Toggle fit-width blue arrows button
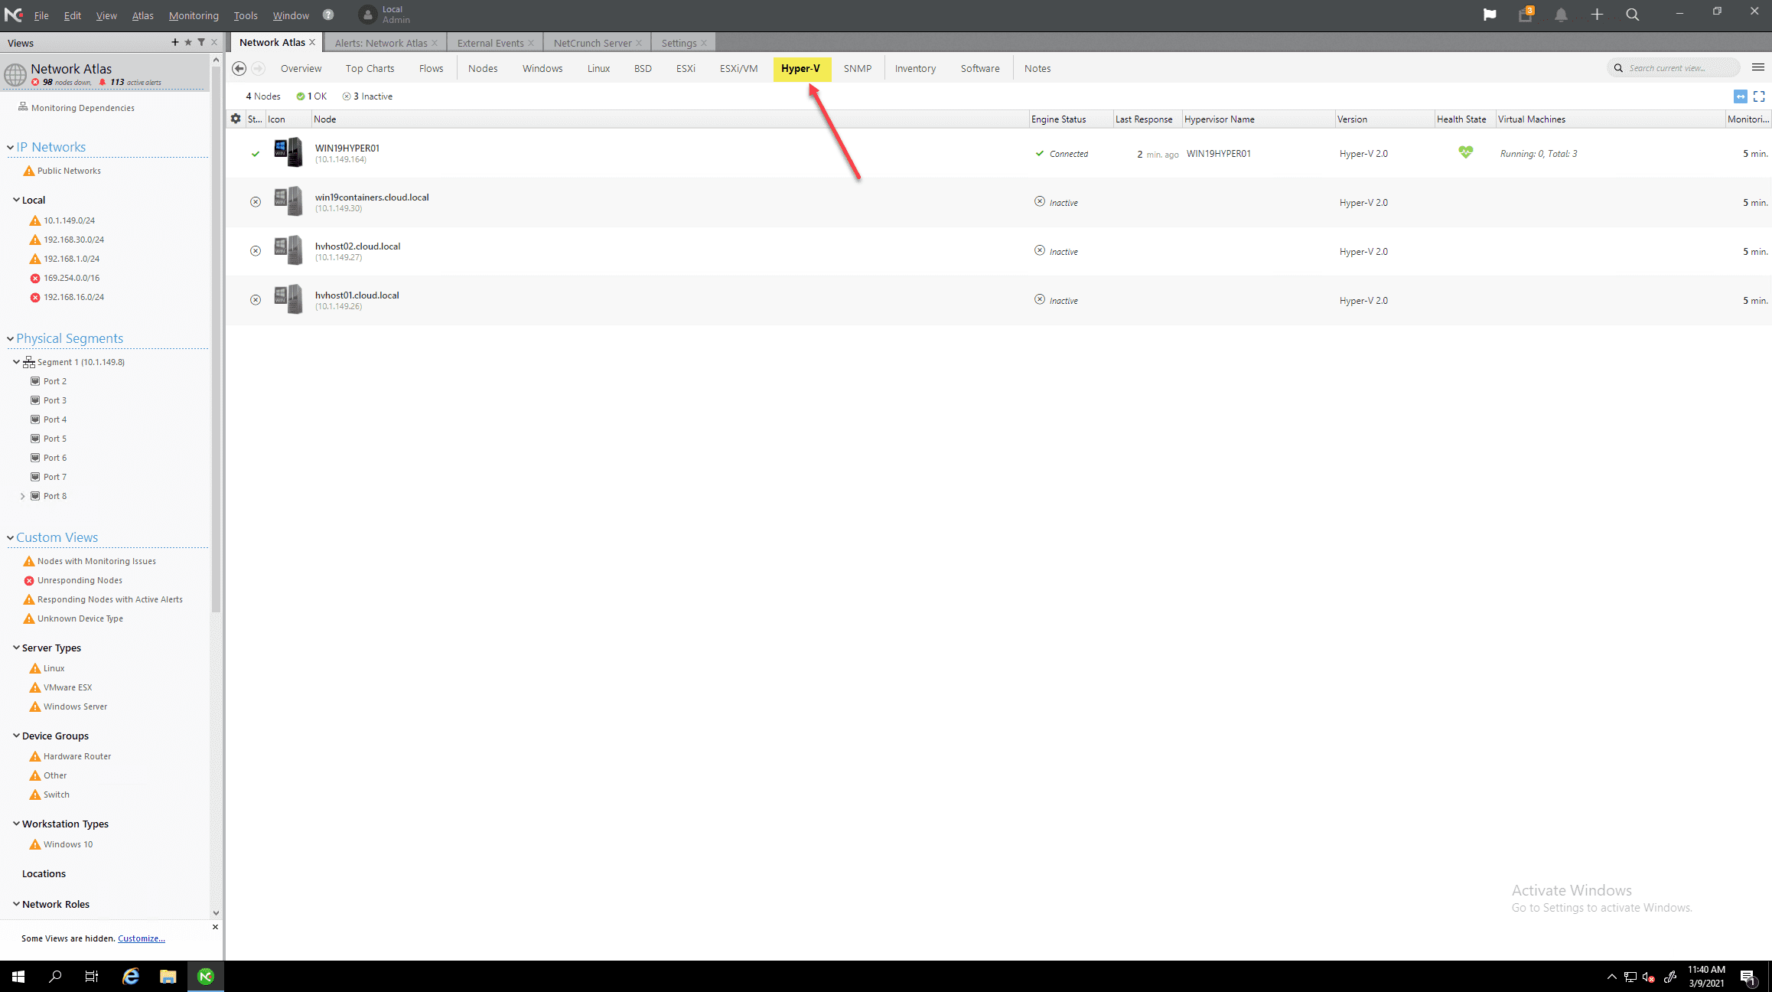The width and height of the screenshot is (1772, 992). 1740,96
